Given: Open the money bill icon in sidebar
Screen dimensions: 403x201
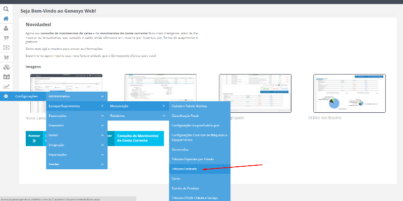Looking at the screenshot, I should click(x=6, y=48).
